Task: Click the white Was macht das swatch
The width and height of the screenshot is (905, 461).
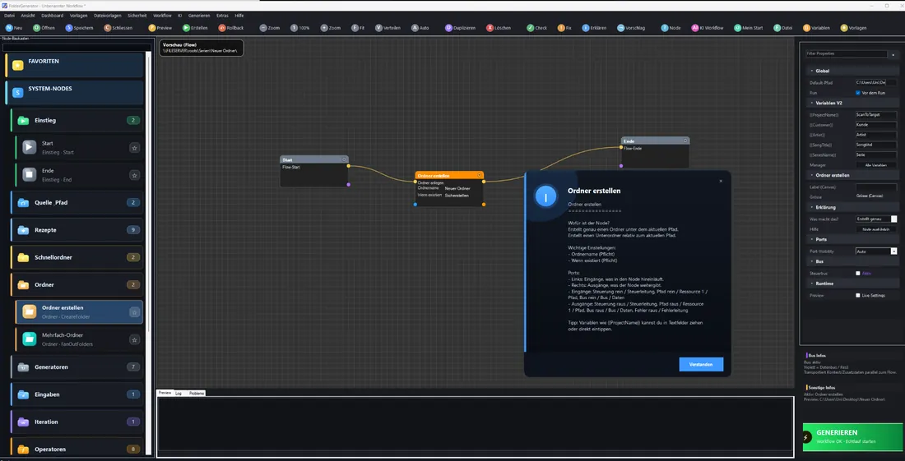Action: pos(894,219)
